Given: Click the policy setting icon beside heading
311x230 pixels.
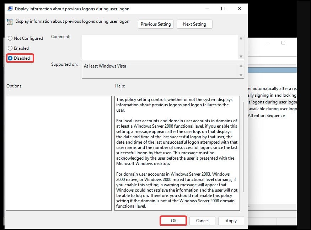Looking at the screenshot, I should 10,22.
